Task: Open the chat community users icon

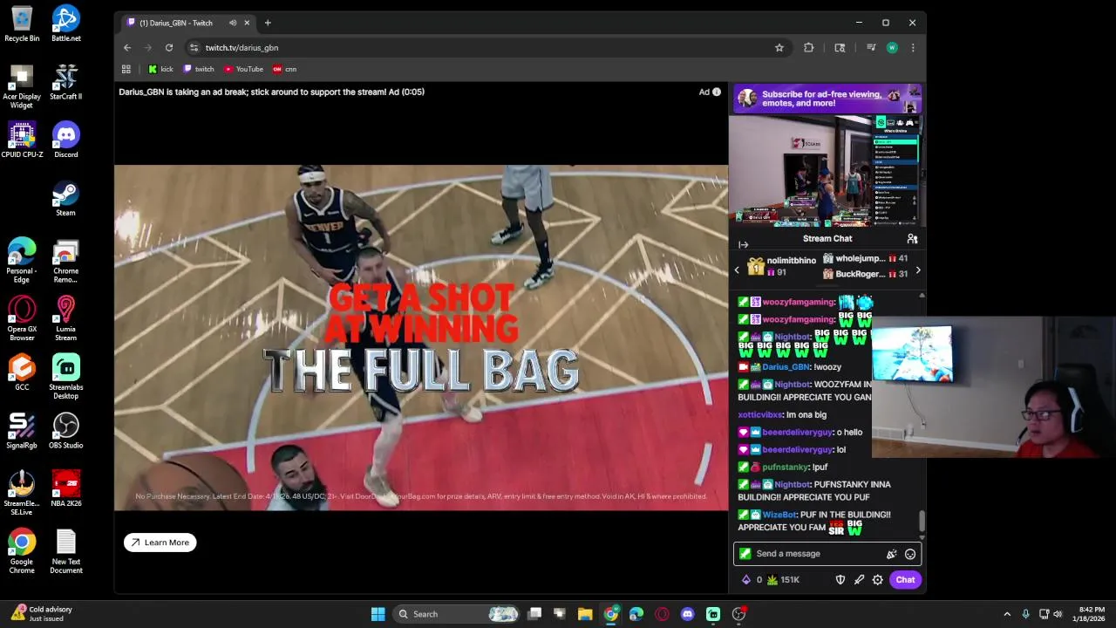Action: pyautogui.click(x=912, y=239)
